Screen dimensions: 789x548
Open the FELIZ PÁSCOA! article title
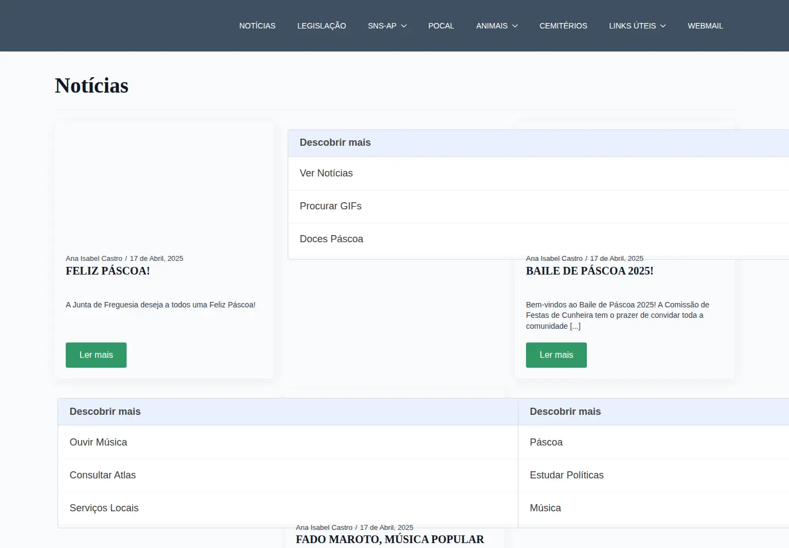pyautogui.click(x=108, y=271)
